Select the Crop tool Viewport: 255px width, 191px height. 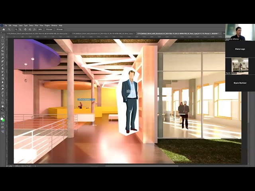(x=3, y=51)
